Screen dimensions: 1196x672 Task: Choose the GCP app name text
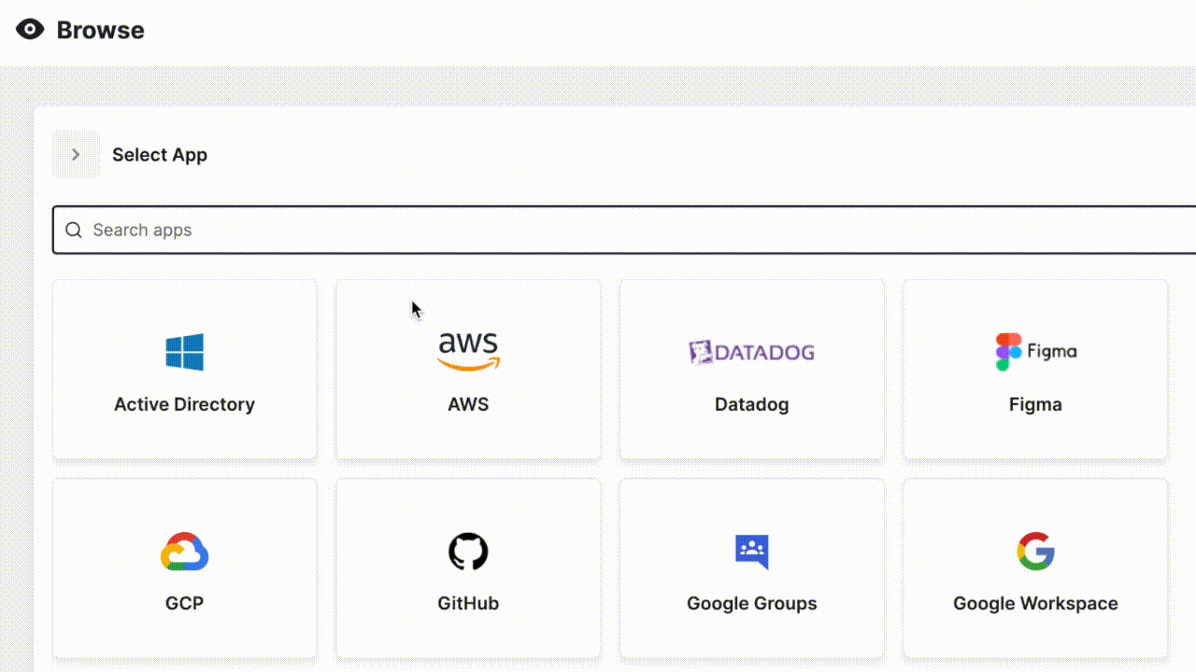pyautogui.click(x=184, y=603)
